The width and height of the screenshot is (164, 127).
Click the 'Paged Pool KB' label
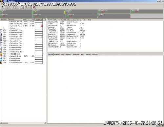(53, 36)
